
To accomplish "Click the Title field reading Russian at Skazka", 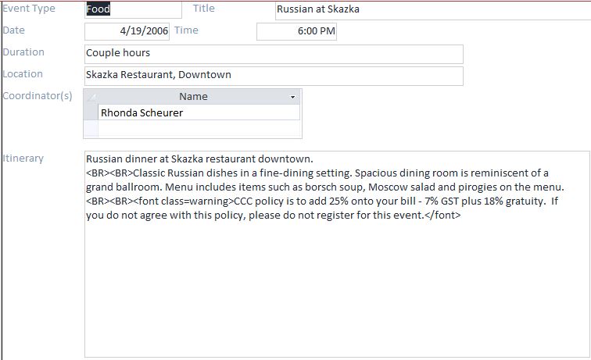I will point(431,9).
